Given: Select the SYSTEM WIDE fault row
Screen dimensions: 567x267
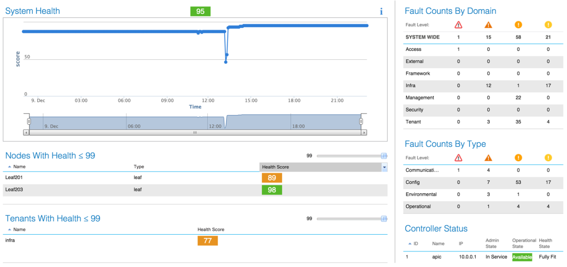Looking at the screenshot, I should coord(483,37).
